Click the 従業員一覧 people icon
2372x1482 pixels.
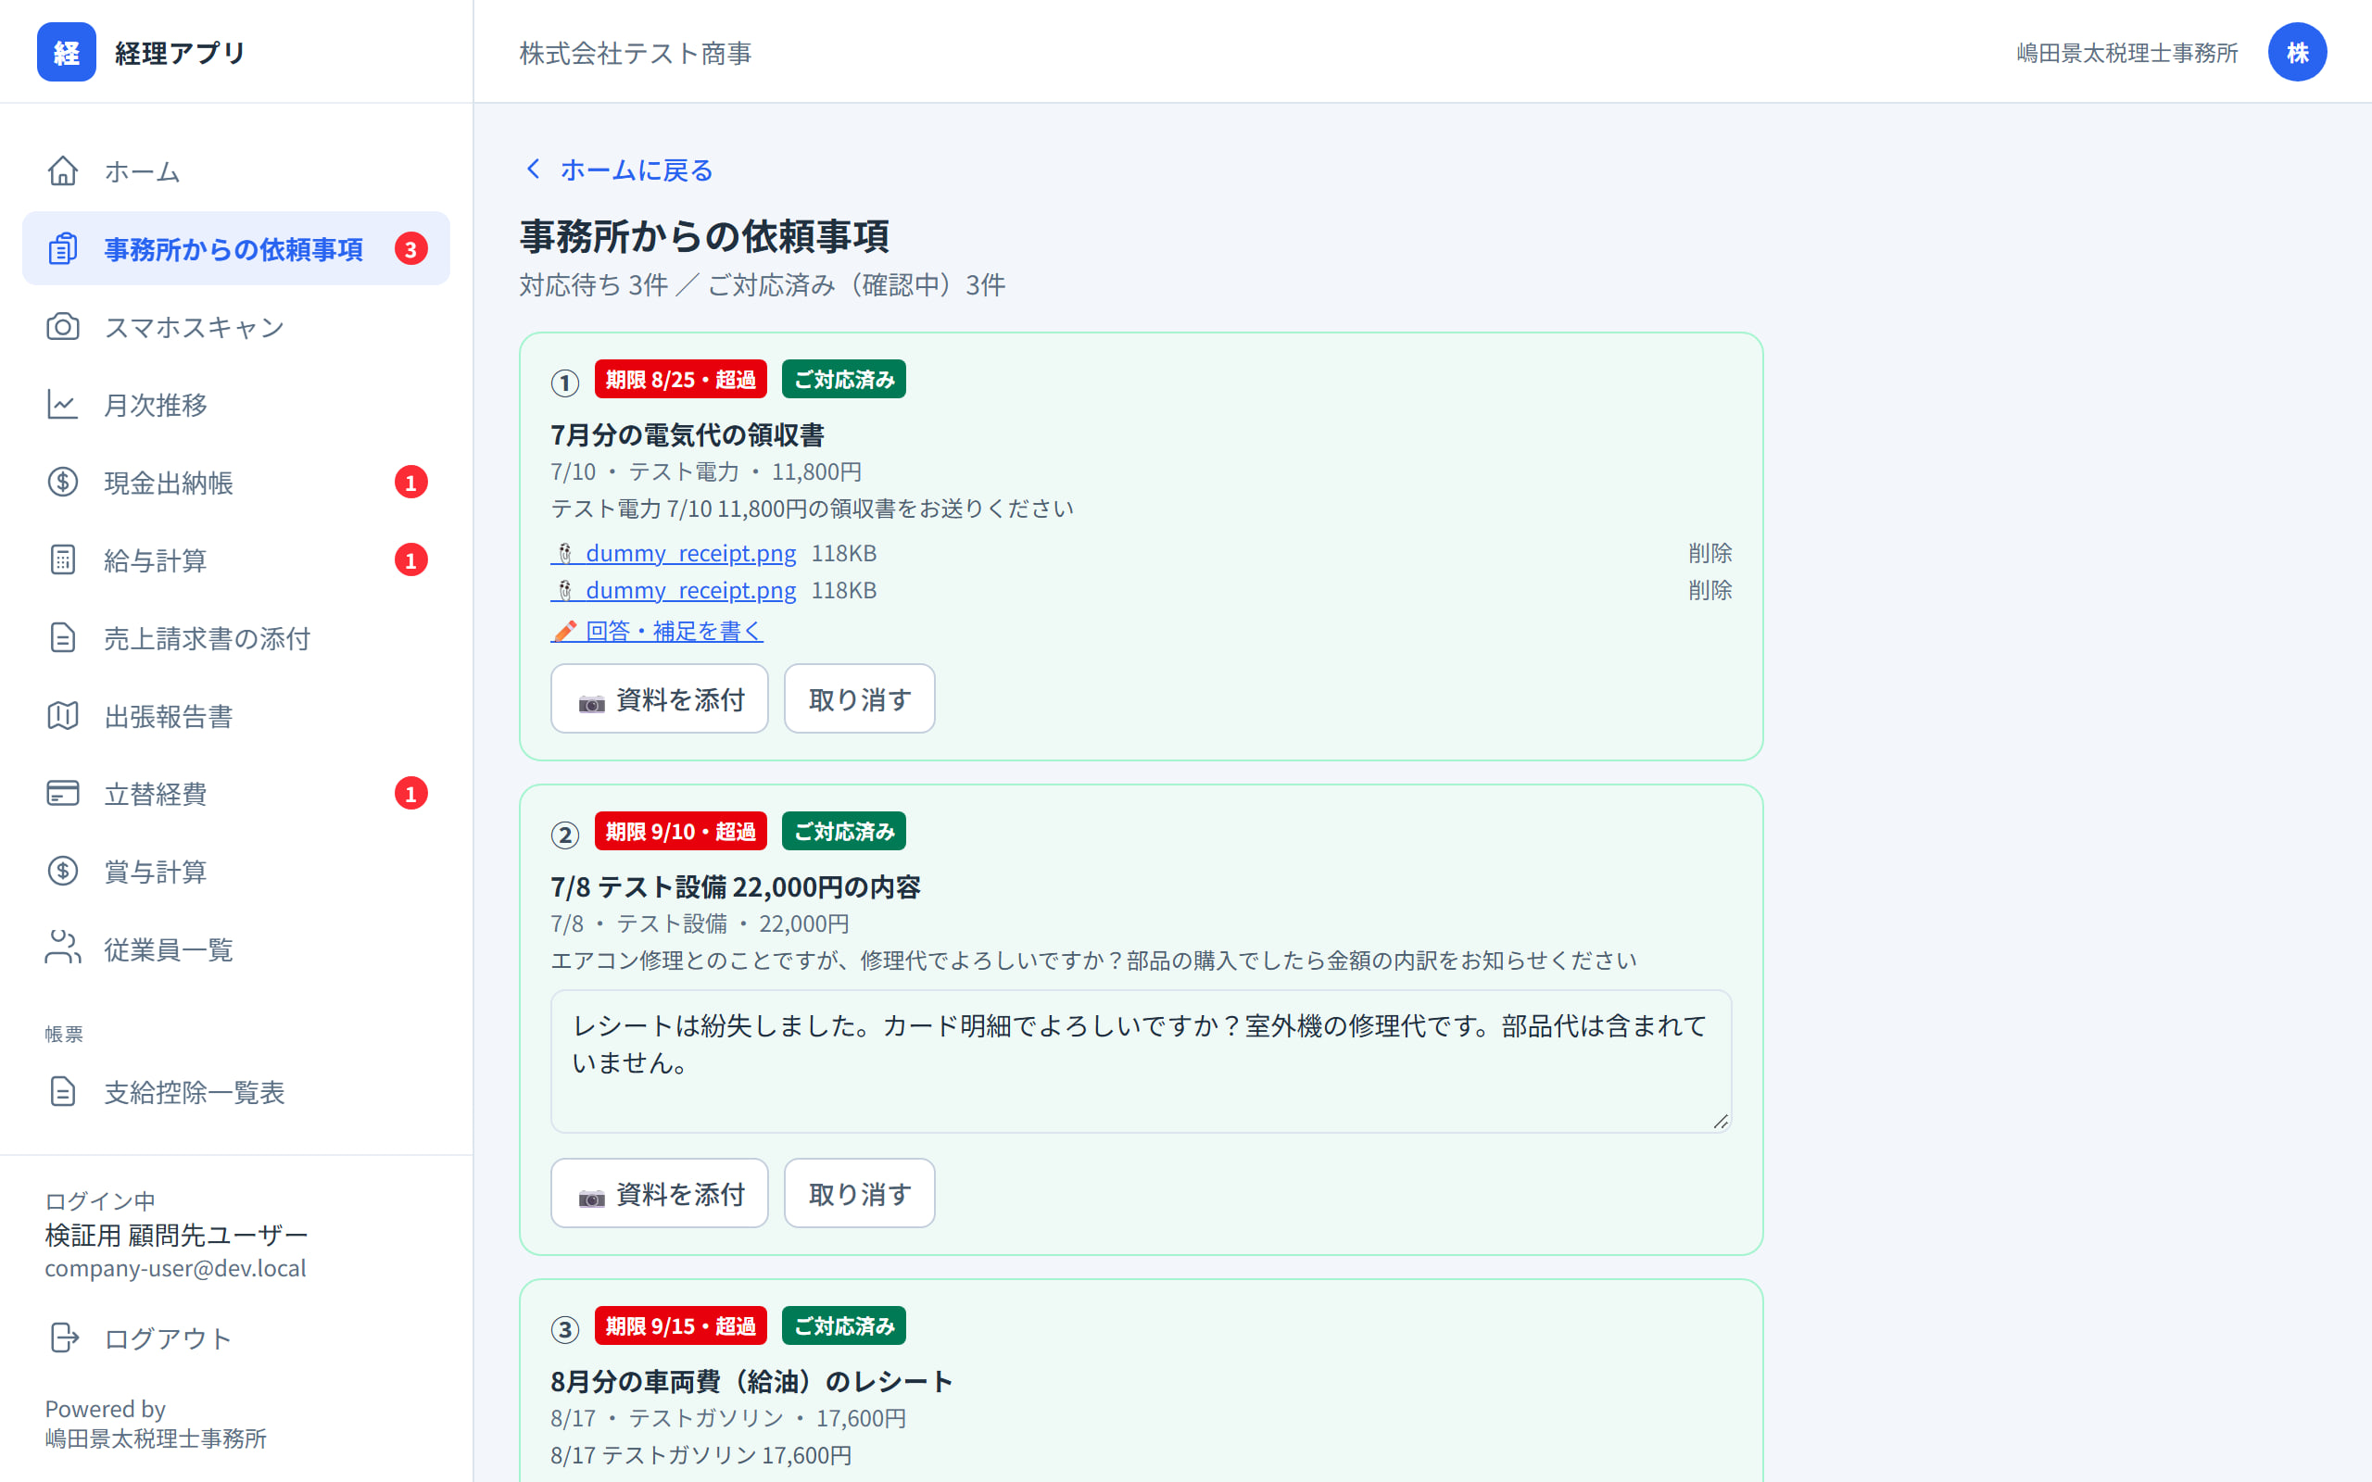click(x=63, y=948)
